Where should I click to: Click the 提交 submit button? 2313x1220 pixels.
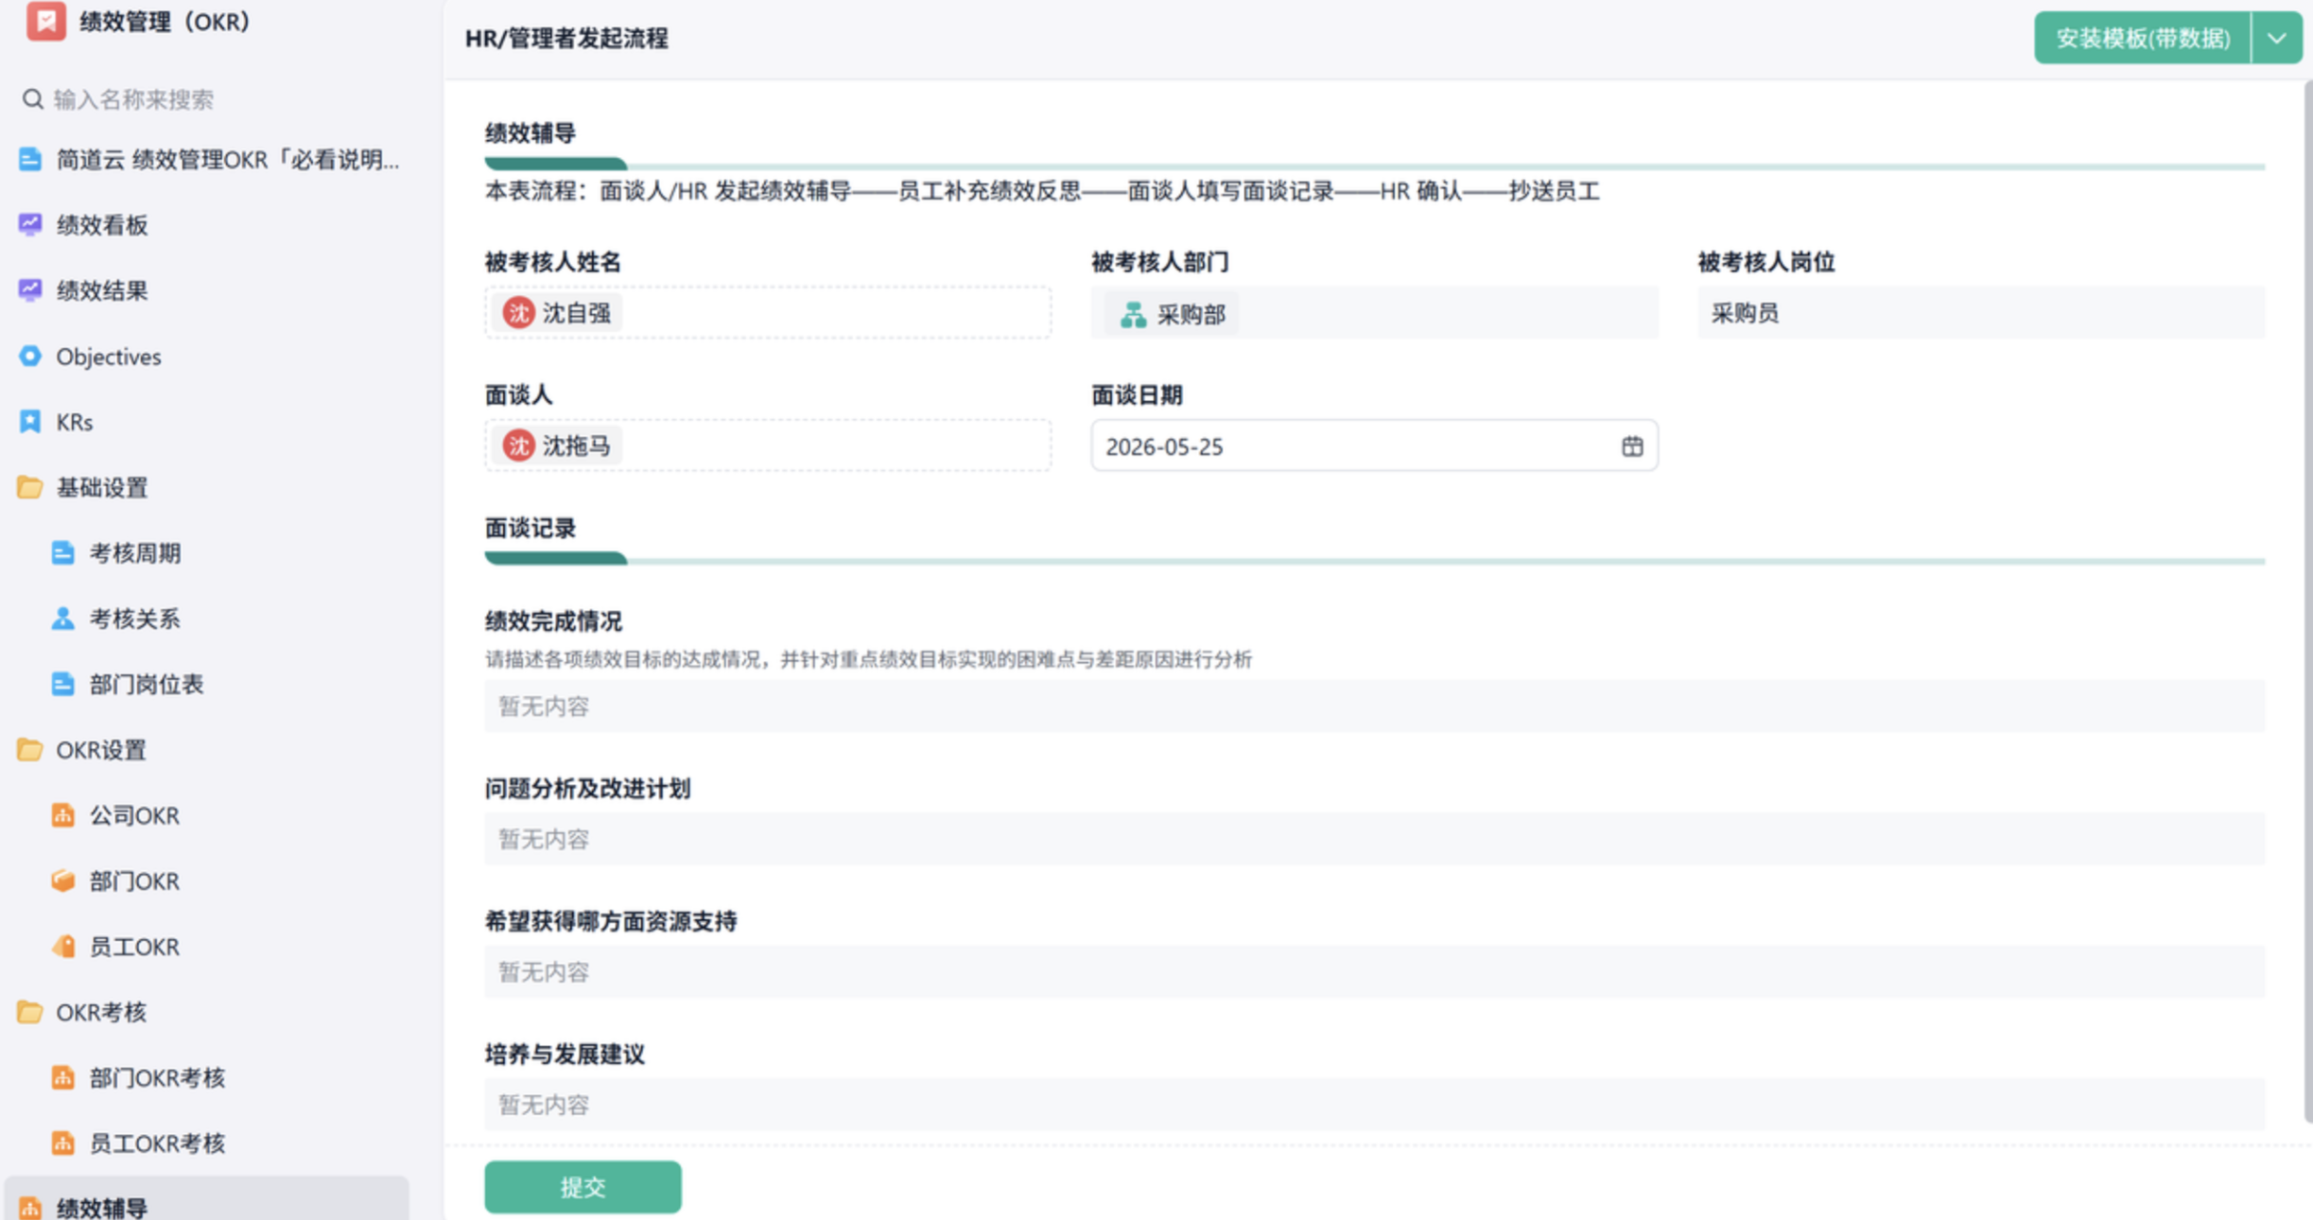click(583, 1187)
